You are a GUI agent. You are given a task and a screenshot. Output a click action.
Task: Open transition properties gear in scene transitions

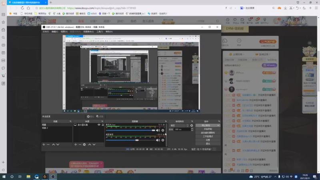pyautogui.click(x=192, y=126)
